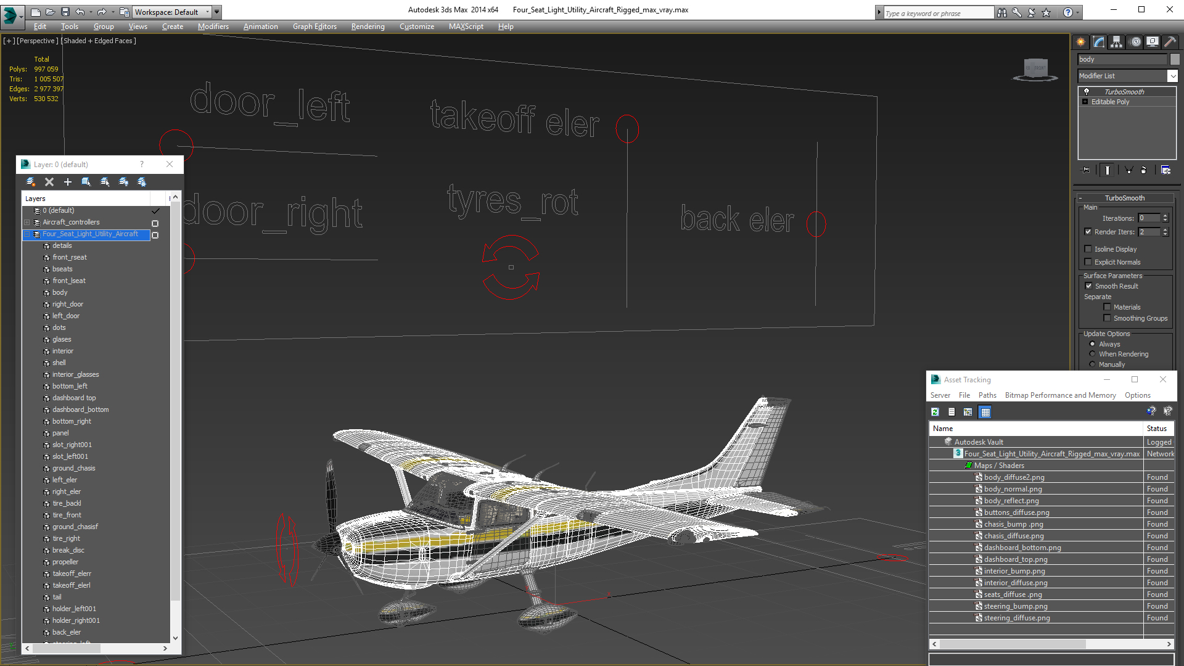This screenshot has width=1184, height=666.
Task: Click the Open File folder icon
Action: (x=51, y=12)
